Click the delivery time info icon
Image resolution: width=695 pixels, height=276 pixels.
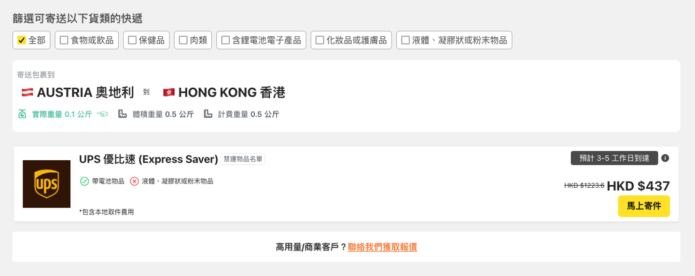click(x=665, y=158)
